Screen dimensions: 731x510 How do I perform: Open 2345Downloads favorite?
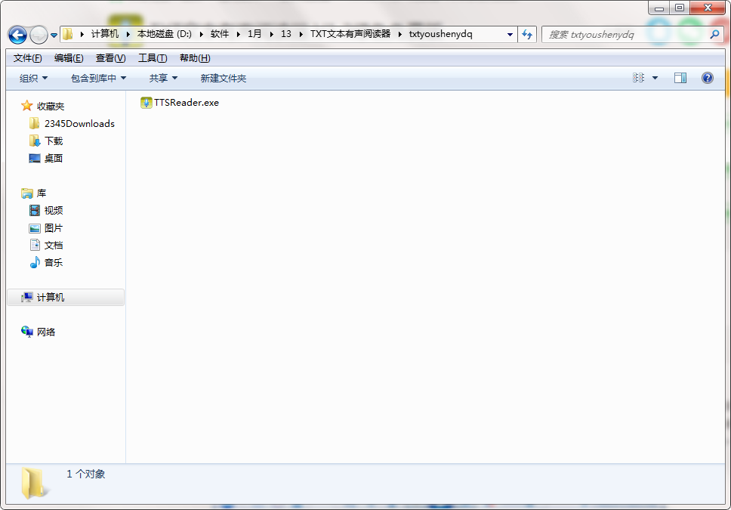(x=79, y=124)
